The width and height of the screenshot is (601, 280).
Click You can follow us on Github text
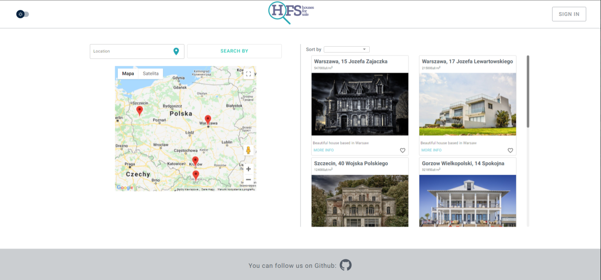292,266
